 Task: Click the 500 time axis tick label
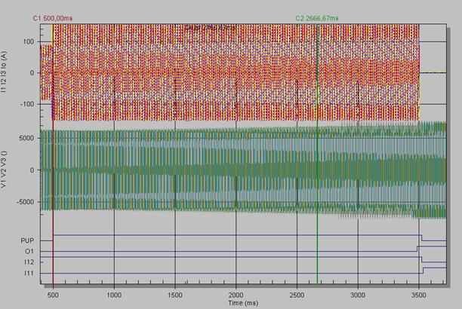tap(53, 295)
